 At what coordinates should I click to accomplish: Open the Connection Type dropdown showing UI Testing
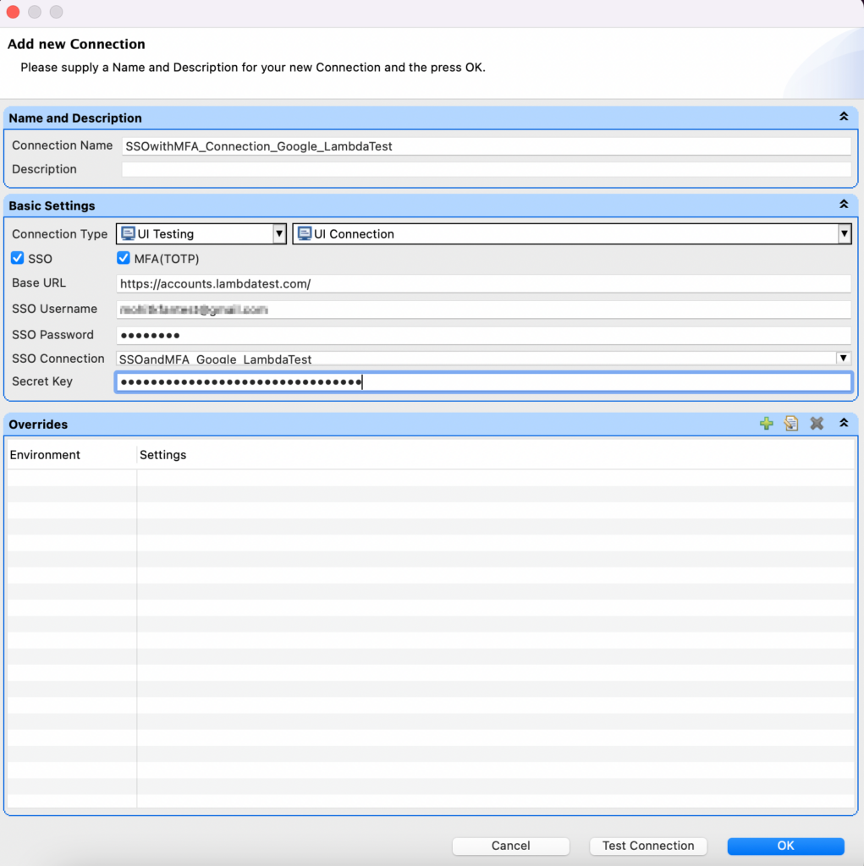[x=279, y=233]
